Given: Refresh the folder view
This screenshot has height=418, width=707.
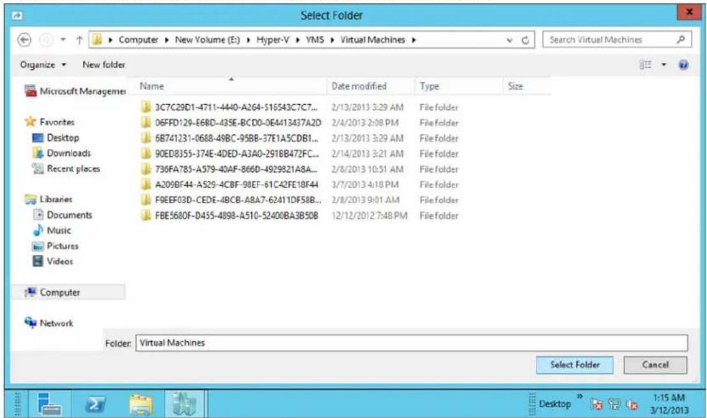Looking at the screenshot, I should click(525, 40).
